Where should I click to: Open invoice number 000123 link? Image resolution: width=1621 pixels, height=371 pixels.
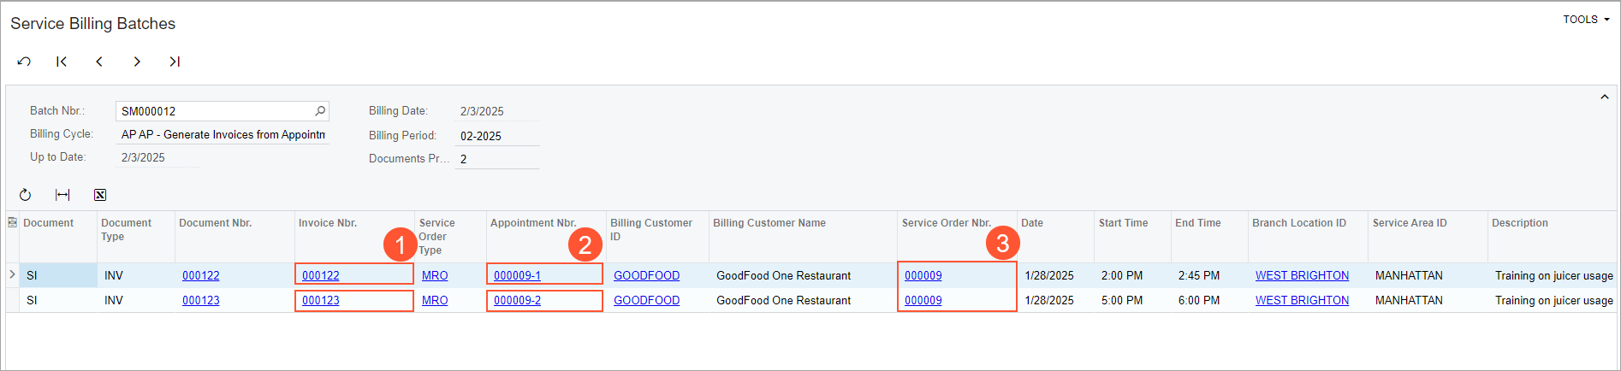320,300
